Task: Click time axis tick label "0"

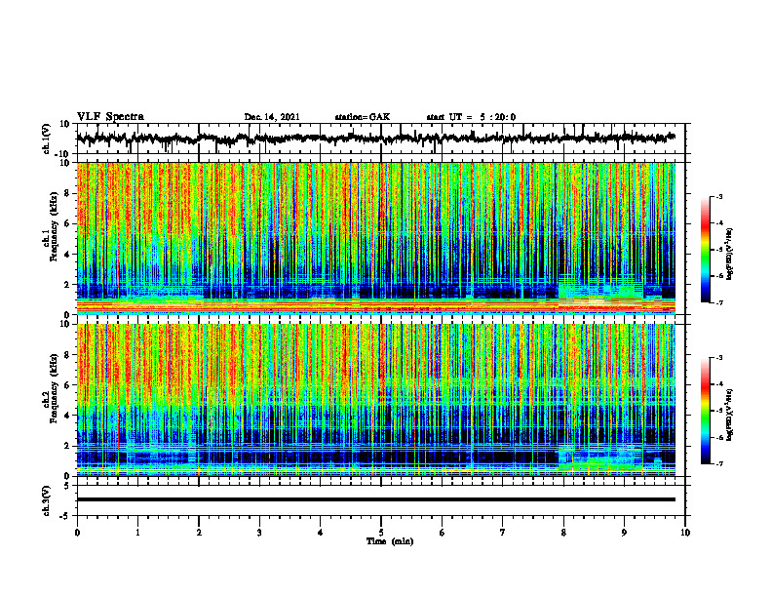Action: pos(77,533)
